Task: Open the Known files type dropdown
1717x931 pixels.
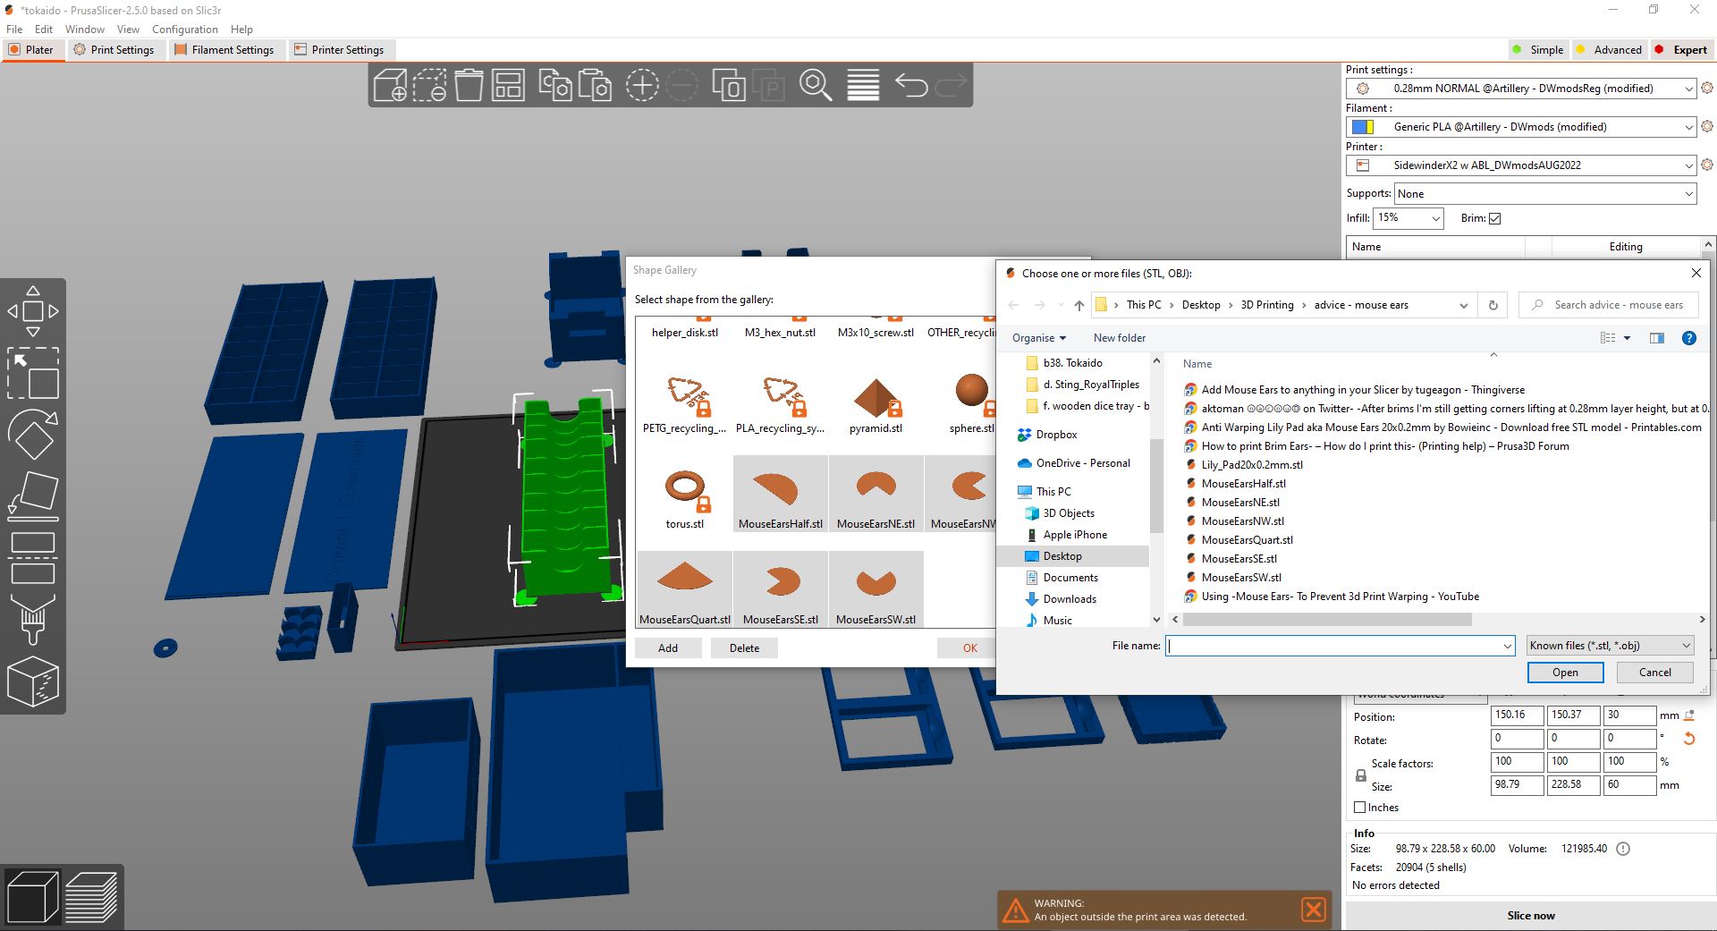Action: pyautogui.click(x=1610, y=646)
